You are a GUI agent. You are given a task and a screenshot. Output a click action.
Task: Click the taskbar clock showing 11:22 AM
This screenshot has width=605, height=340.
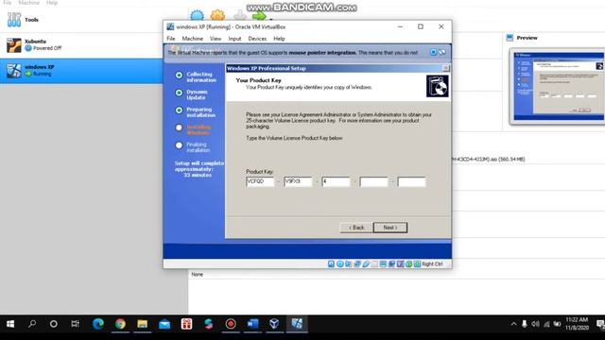coord(577,324)
